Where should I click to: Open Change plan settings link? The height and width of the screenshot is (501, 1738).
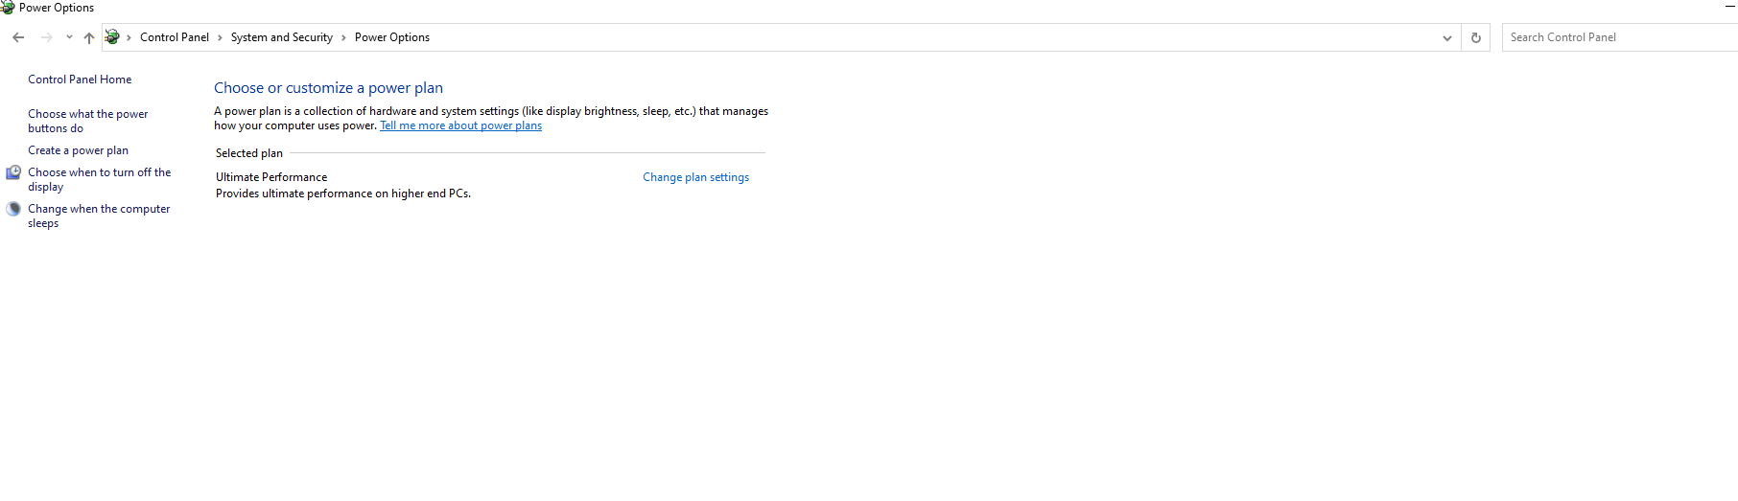pyautogui.click(x=695, y=177)
